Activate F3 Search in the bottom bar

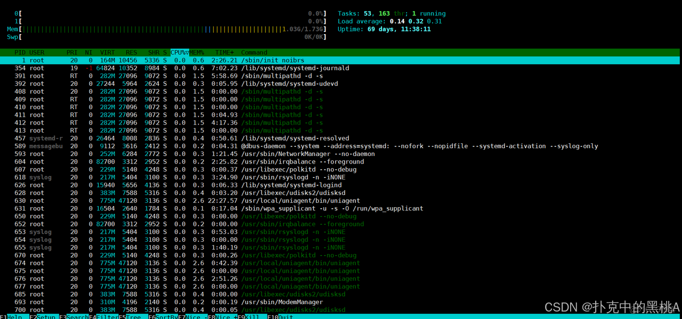click(74, 316)
